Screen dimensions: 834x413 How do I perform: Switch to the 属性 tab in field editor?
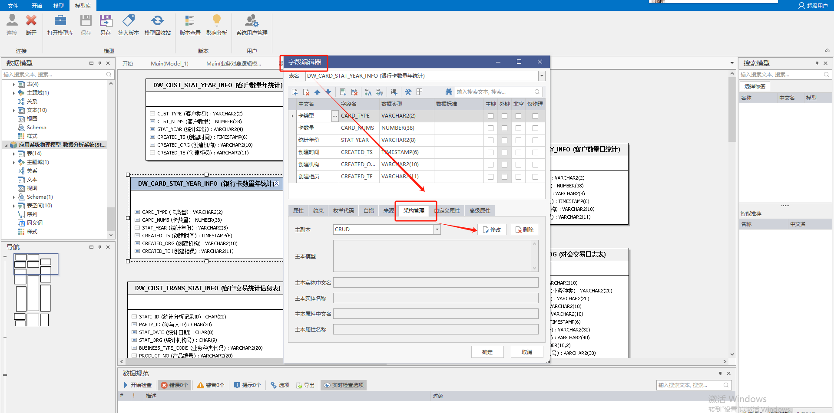coord(298,211)
